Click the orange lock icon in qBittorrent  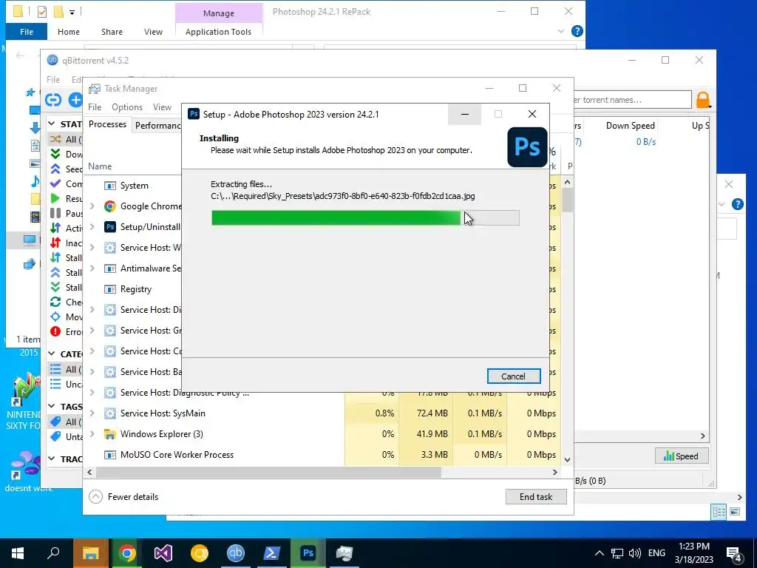703,100
